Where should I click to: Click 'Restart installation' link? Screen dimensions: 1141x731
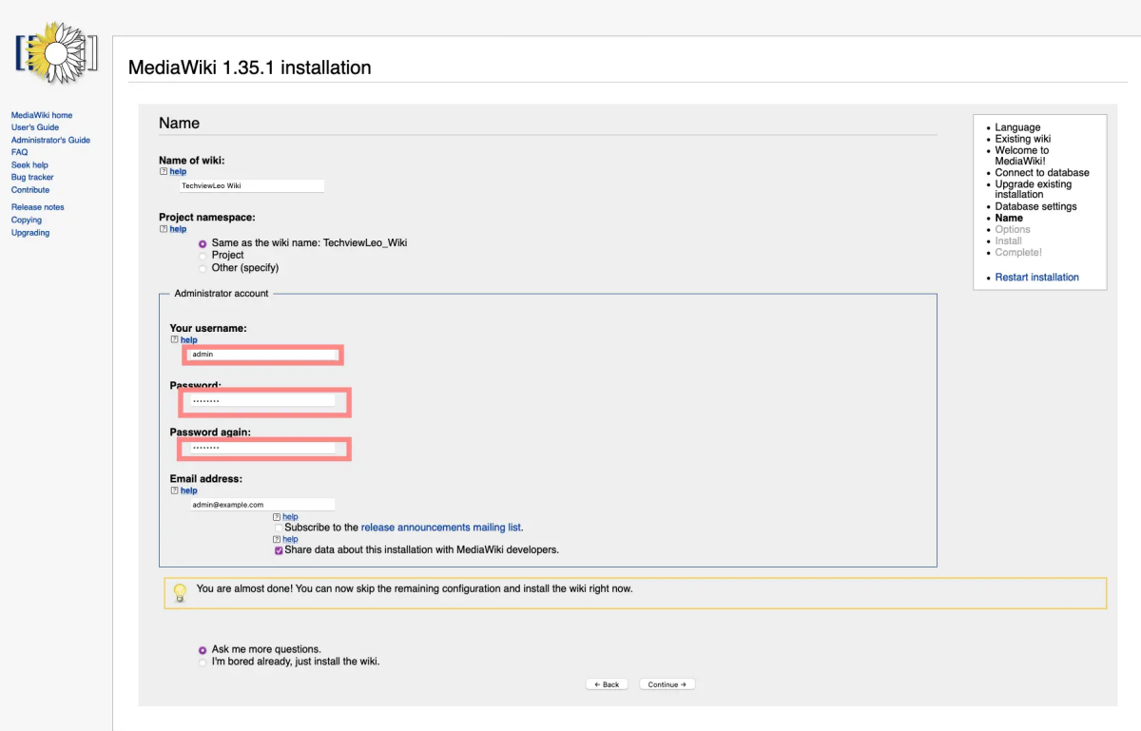pyautogui.click(x=1036, y=278)
